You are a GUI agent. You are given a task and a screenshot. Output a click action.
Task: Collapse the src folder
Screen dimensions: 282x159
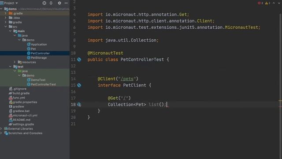(x=6, y=26)
